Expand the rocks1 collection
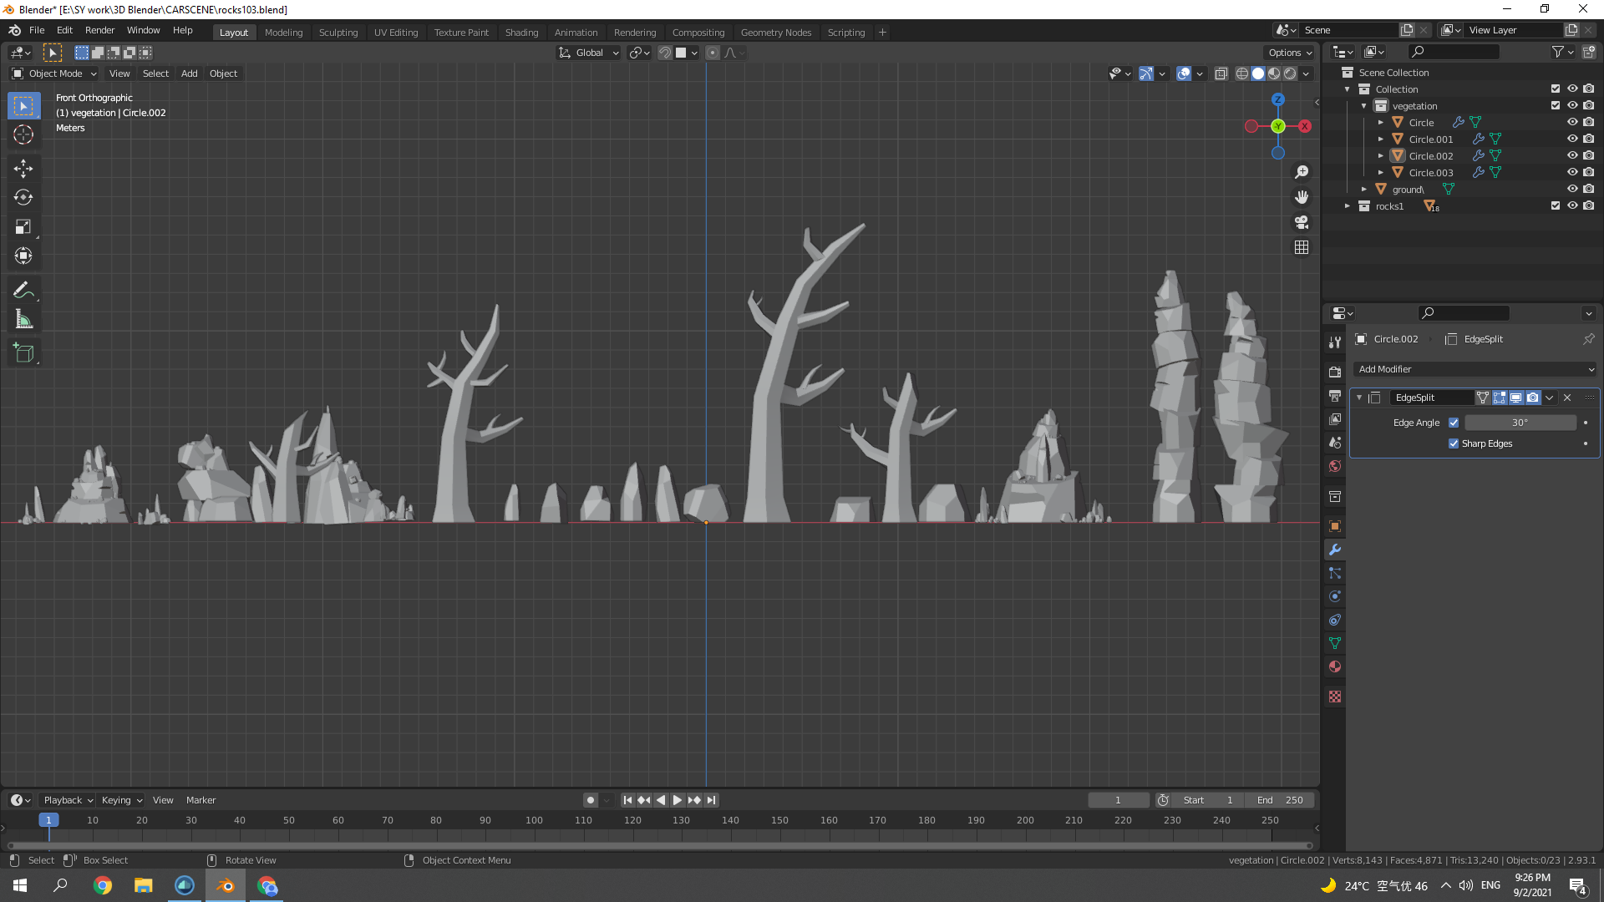This screenshot has height=902, width=1604. tap(1348, 205)
